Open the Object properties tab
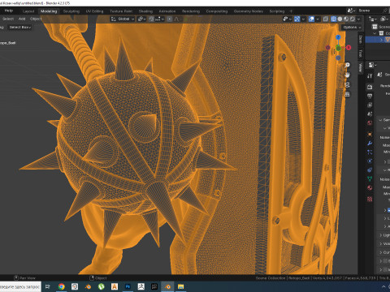 tap(370, 134)
